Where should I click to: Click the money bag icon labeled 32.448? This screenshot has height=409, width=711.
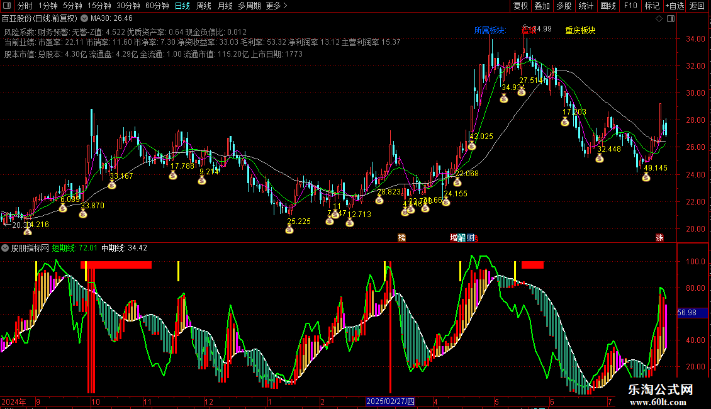[x=600, y=158]
